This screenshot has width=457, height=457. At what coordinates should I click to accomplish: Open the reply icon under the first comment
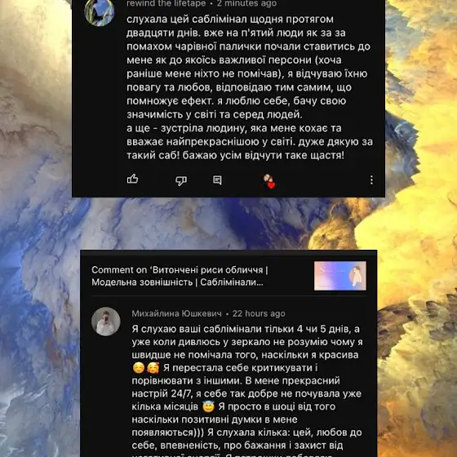pos(217,180)
